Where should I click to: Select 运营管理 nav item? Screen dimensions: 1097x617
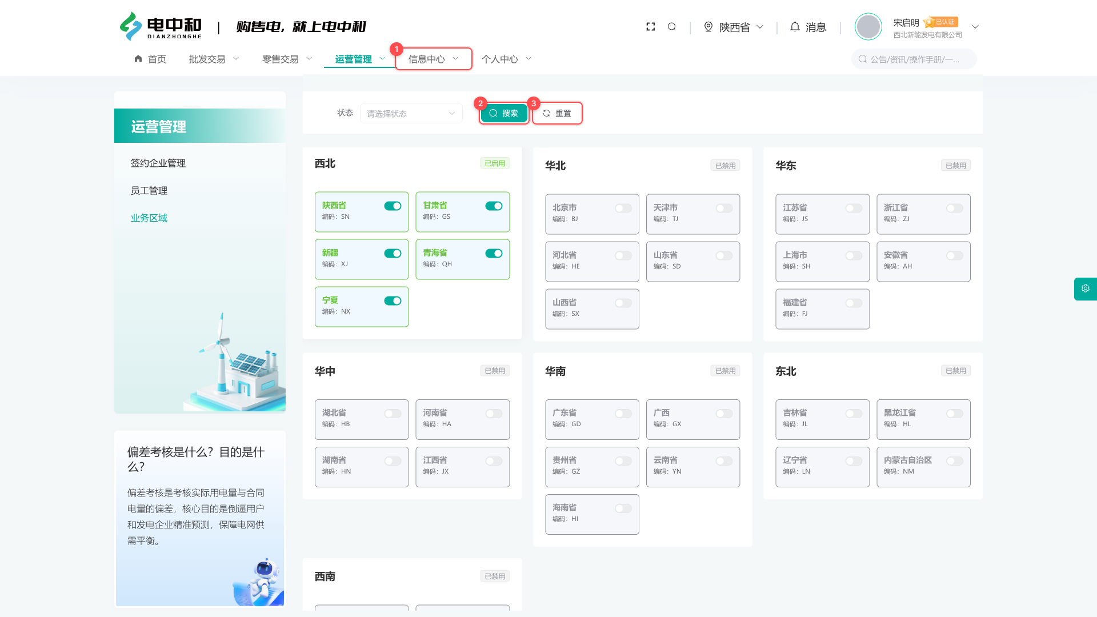click(x=360, y=59)
